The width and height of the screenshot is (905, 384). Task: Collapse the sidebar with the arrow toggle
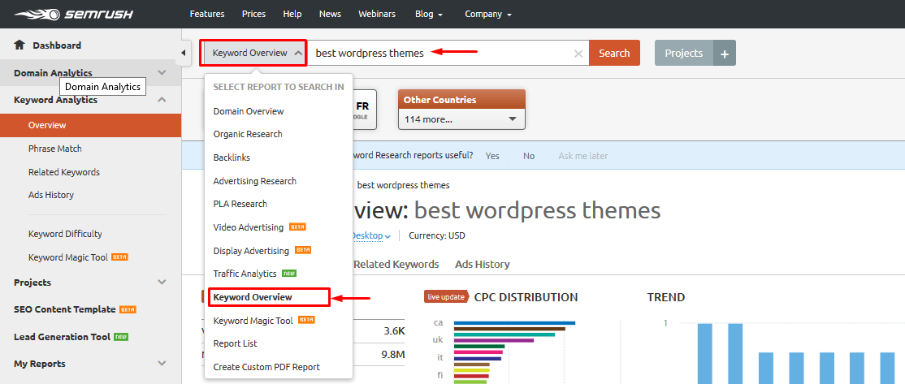[184, 53]
